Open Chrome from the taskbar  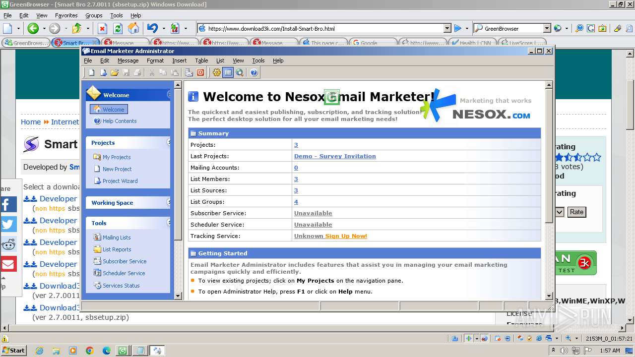tap(90, 351)
